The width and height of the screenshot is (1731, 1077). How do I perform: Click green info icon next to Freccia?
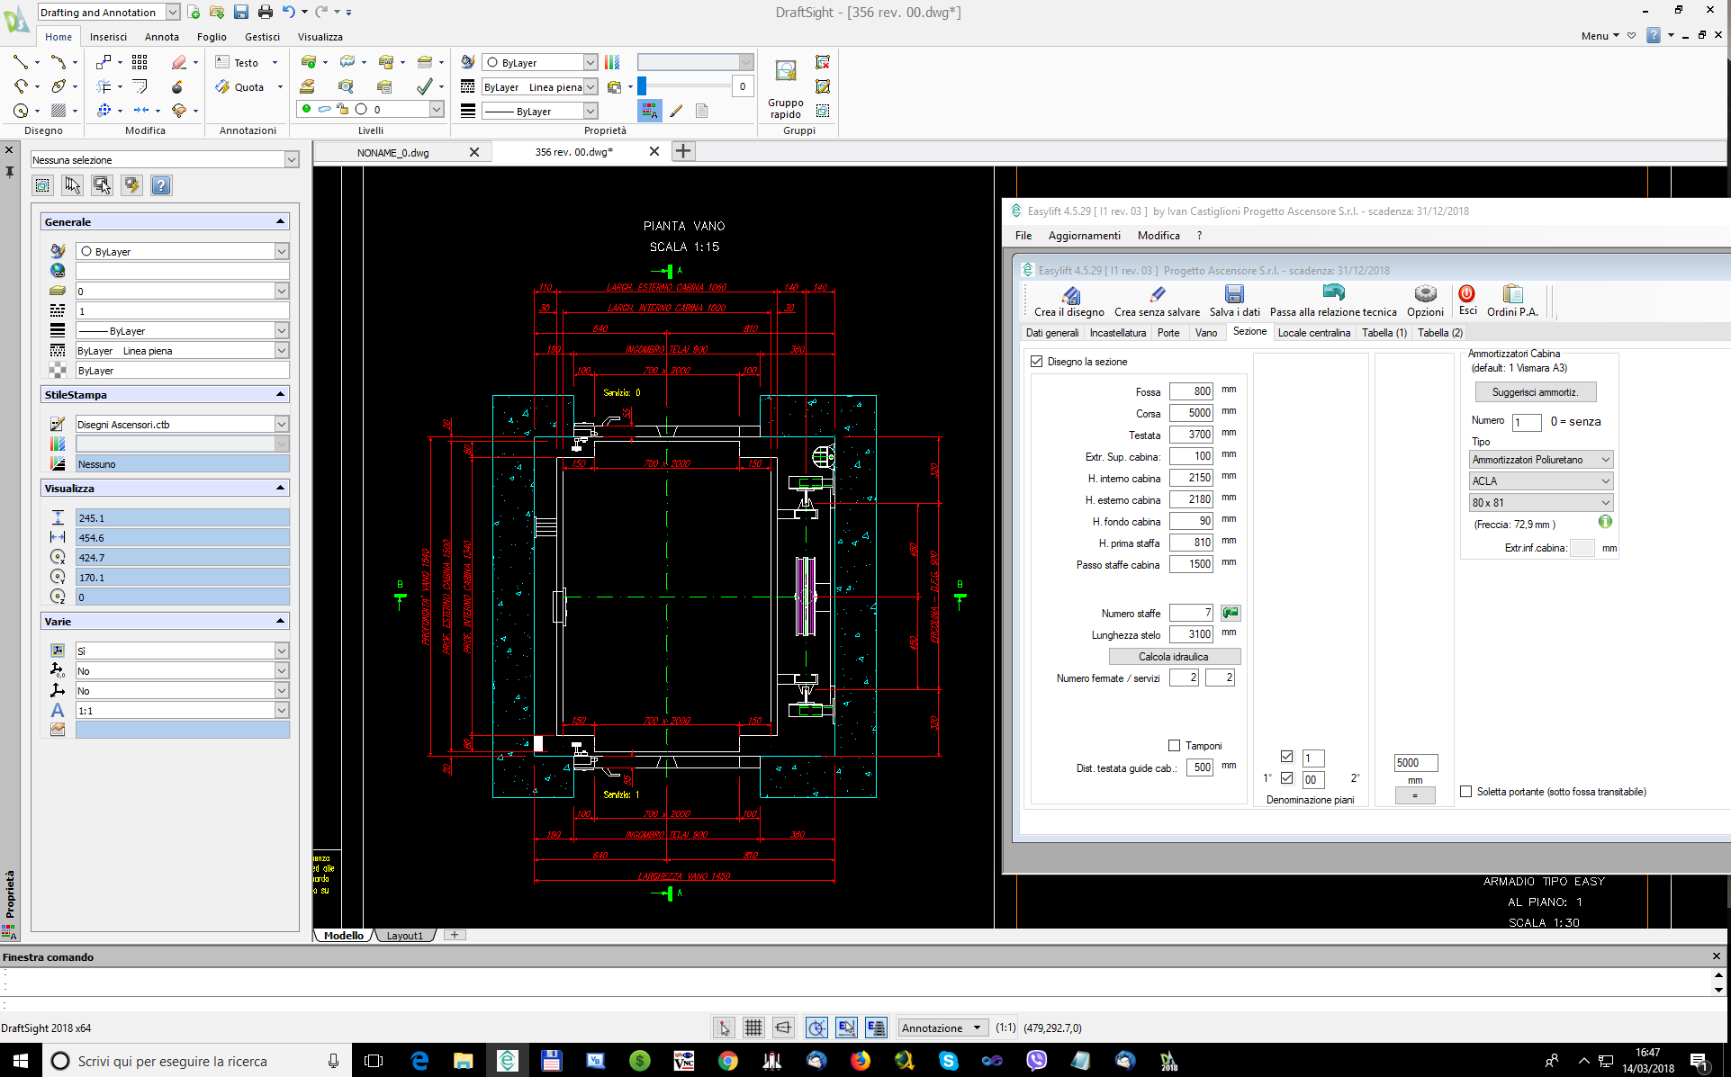[x=1605, y=522]
